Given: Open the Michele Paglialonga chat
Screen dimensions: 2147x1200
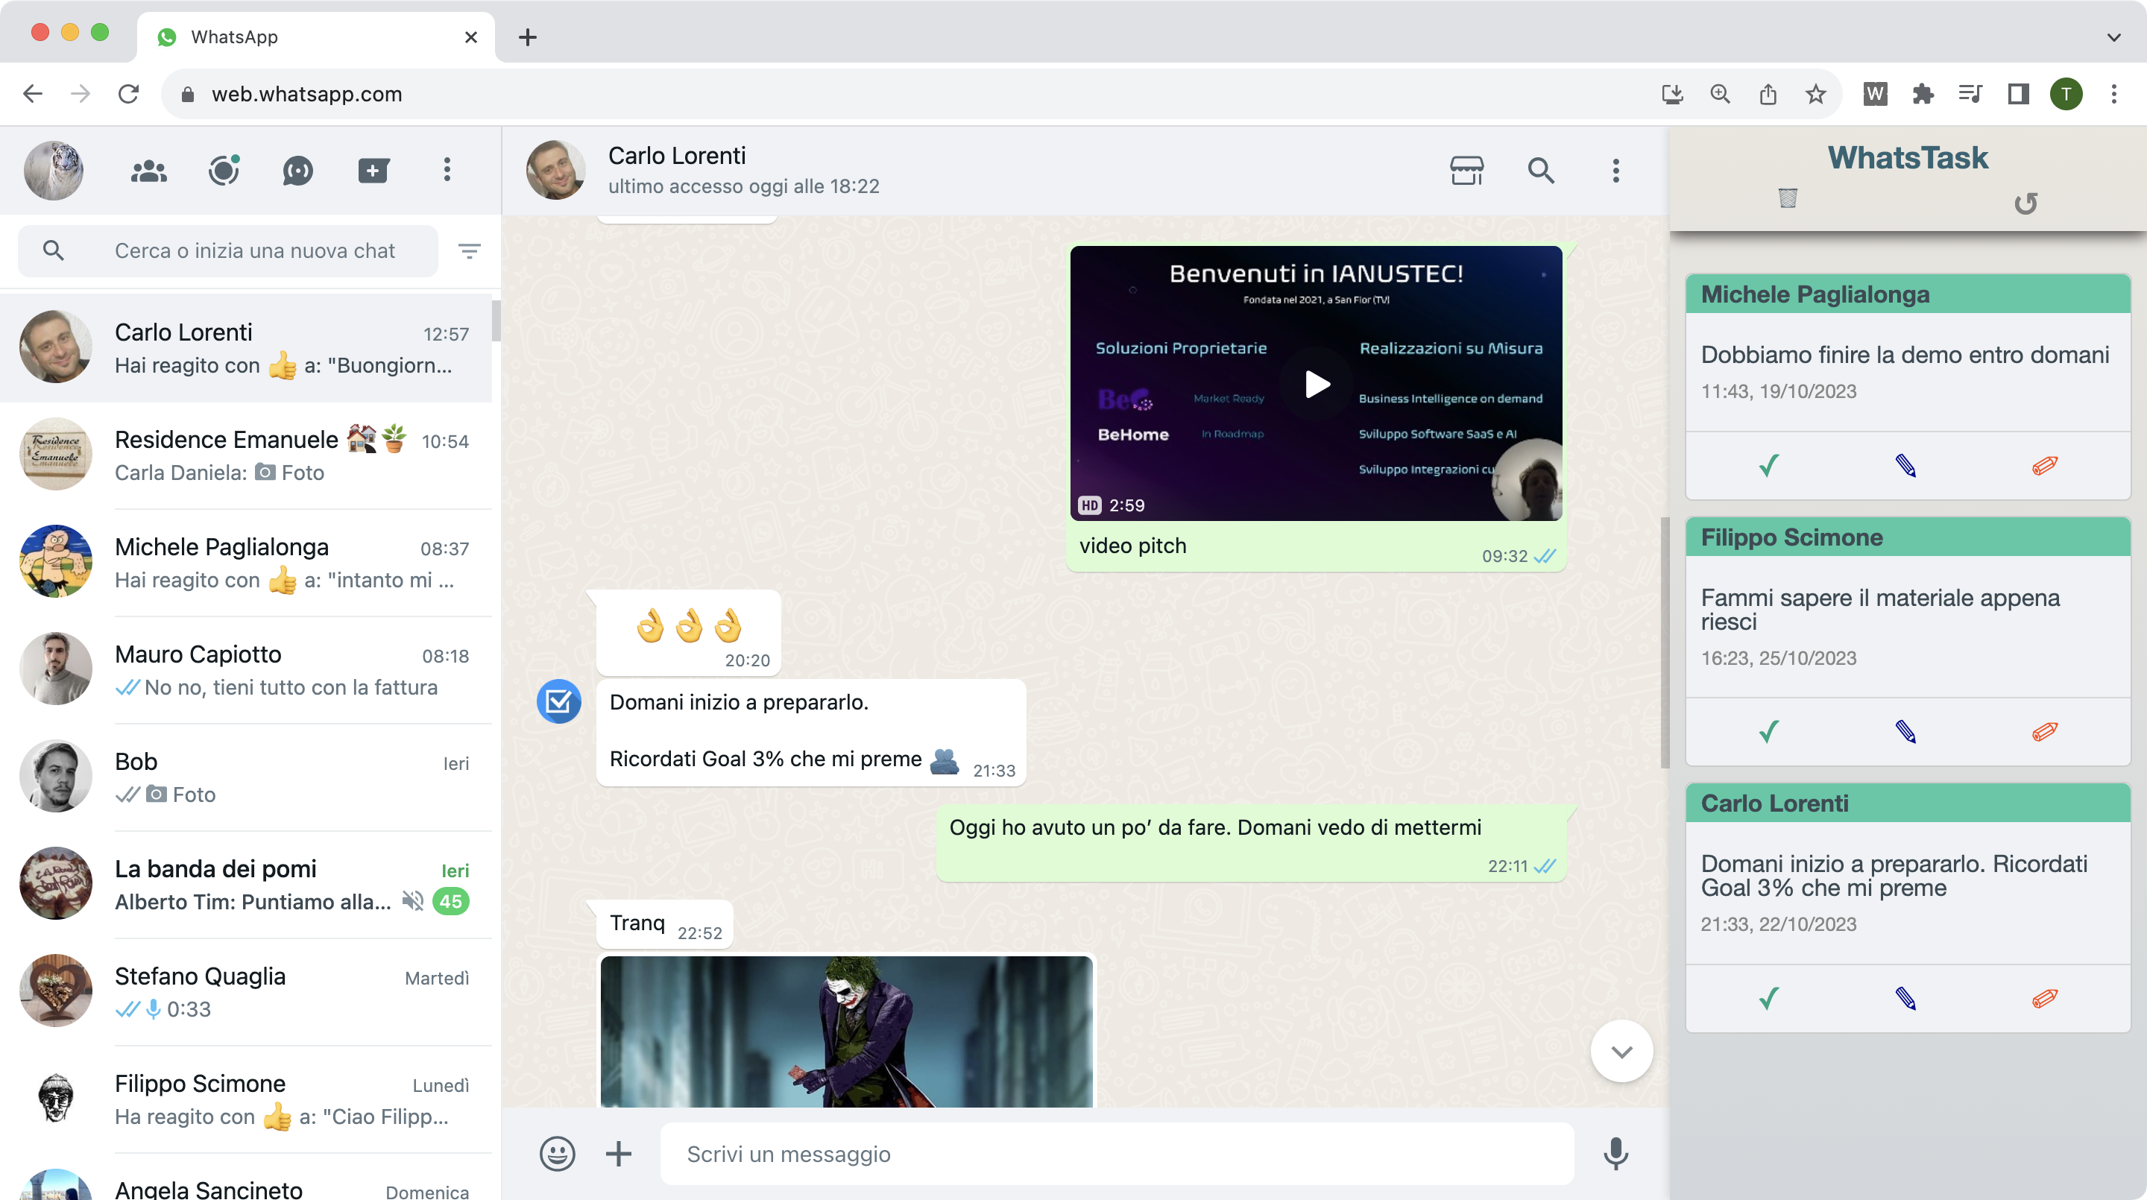Looking at the screenshot, I should click(246, 563).
